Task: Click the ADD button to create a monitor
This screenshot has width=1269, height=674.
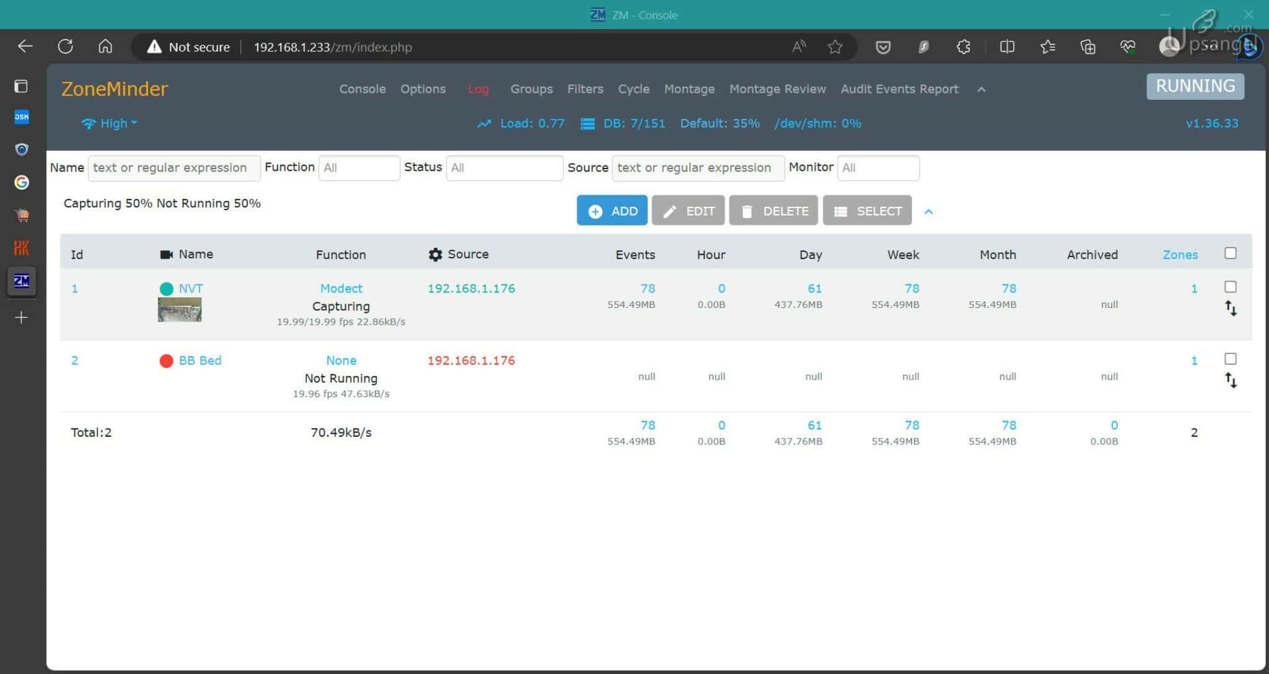Action: point(612,211)
